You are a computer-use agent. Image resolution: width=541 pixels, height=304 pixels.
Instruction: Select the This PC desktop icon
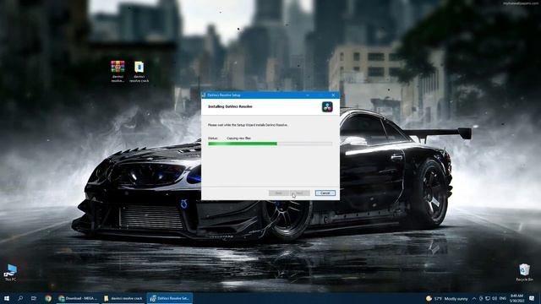[x=10, y=273]
